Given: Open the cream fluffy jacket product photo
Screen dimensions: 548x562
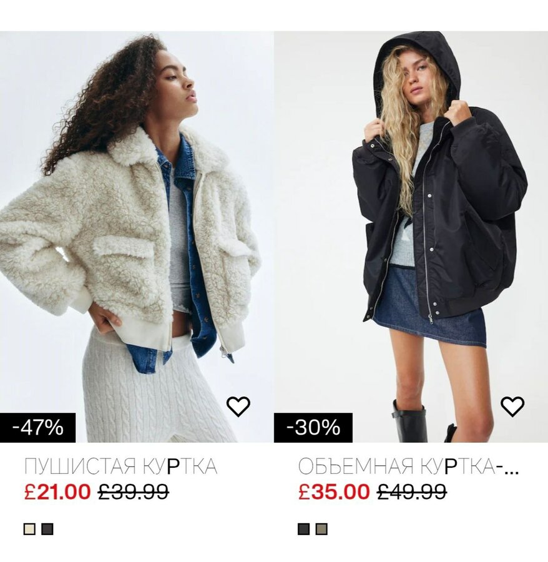Looking at the screenshot, I should (137, 237).
